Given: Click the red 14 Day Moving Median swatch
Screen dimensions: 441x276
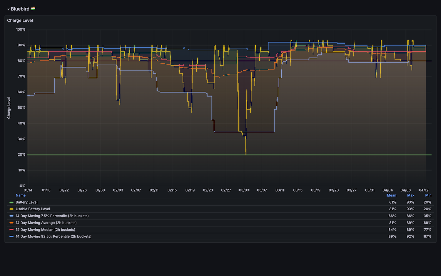Looking at the screenshot, I should tap(11, 230).
